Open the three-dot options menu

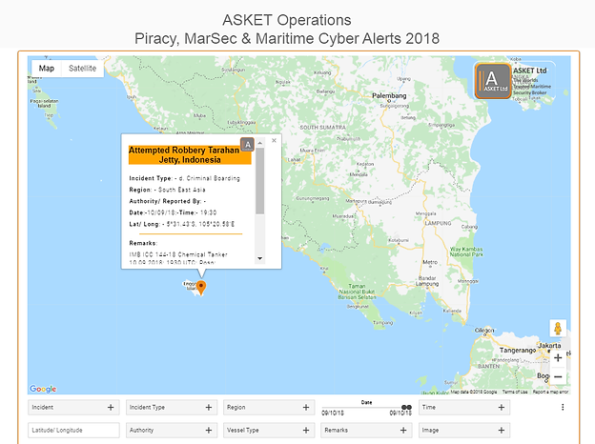coord(563,407)
